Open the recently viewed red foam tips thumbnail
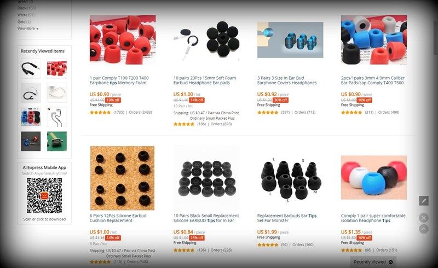This screenshot has height=268, width=438. click(57, 68)
